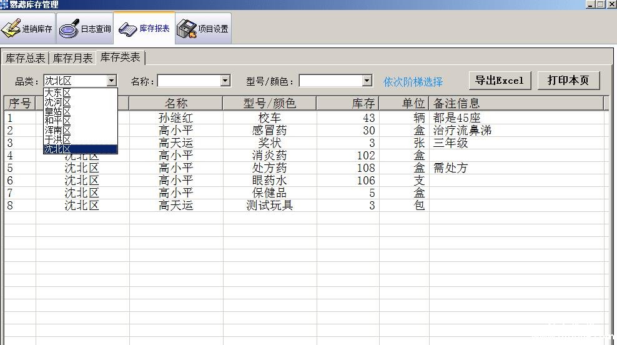This screenshot has width=617, height=345.
Task: Choose highlighted 沈北区 in the dropdown list
Action: pyautogui.click(x=81, y=149)
